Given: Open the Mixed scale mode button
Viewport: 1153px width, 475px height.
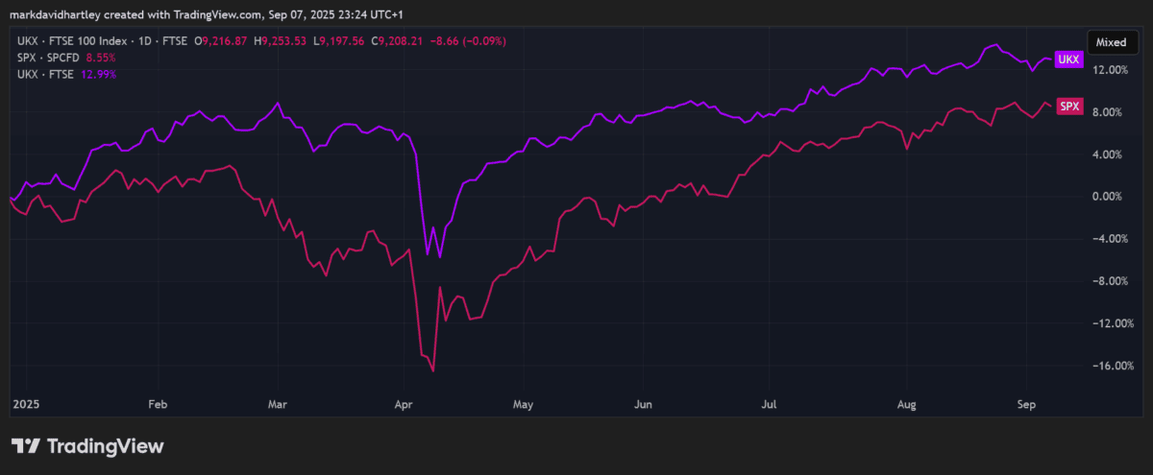Looking at the screenshot, I should (x=1111, y=42).
